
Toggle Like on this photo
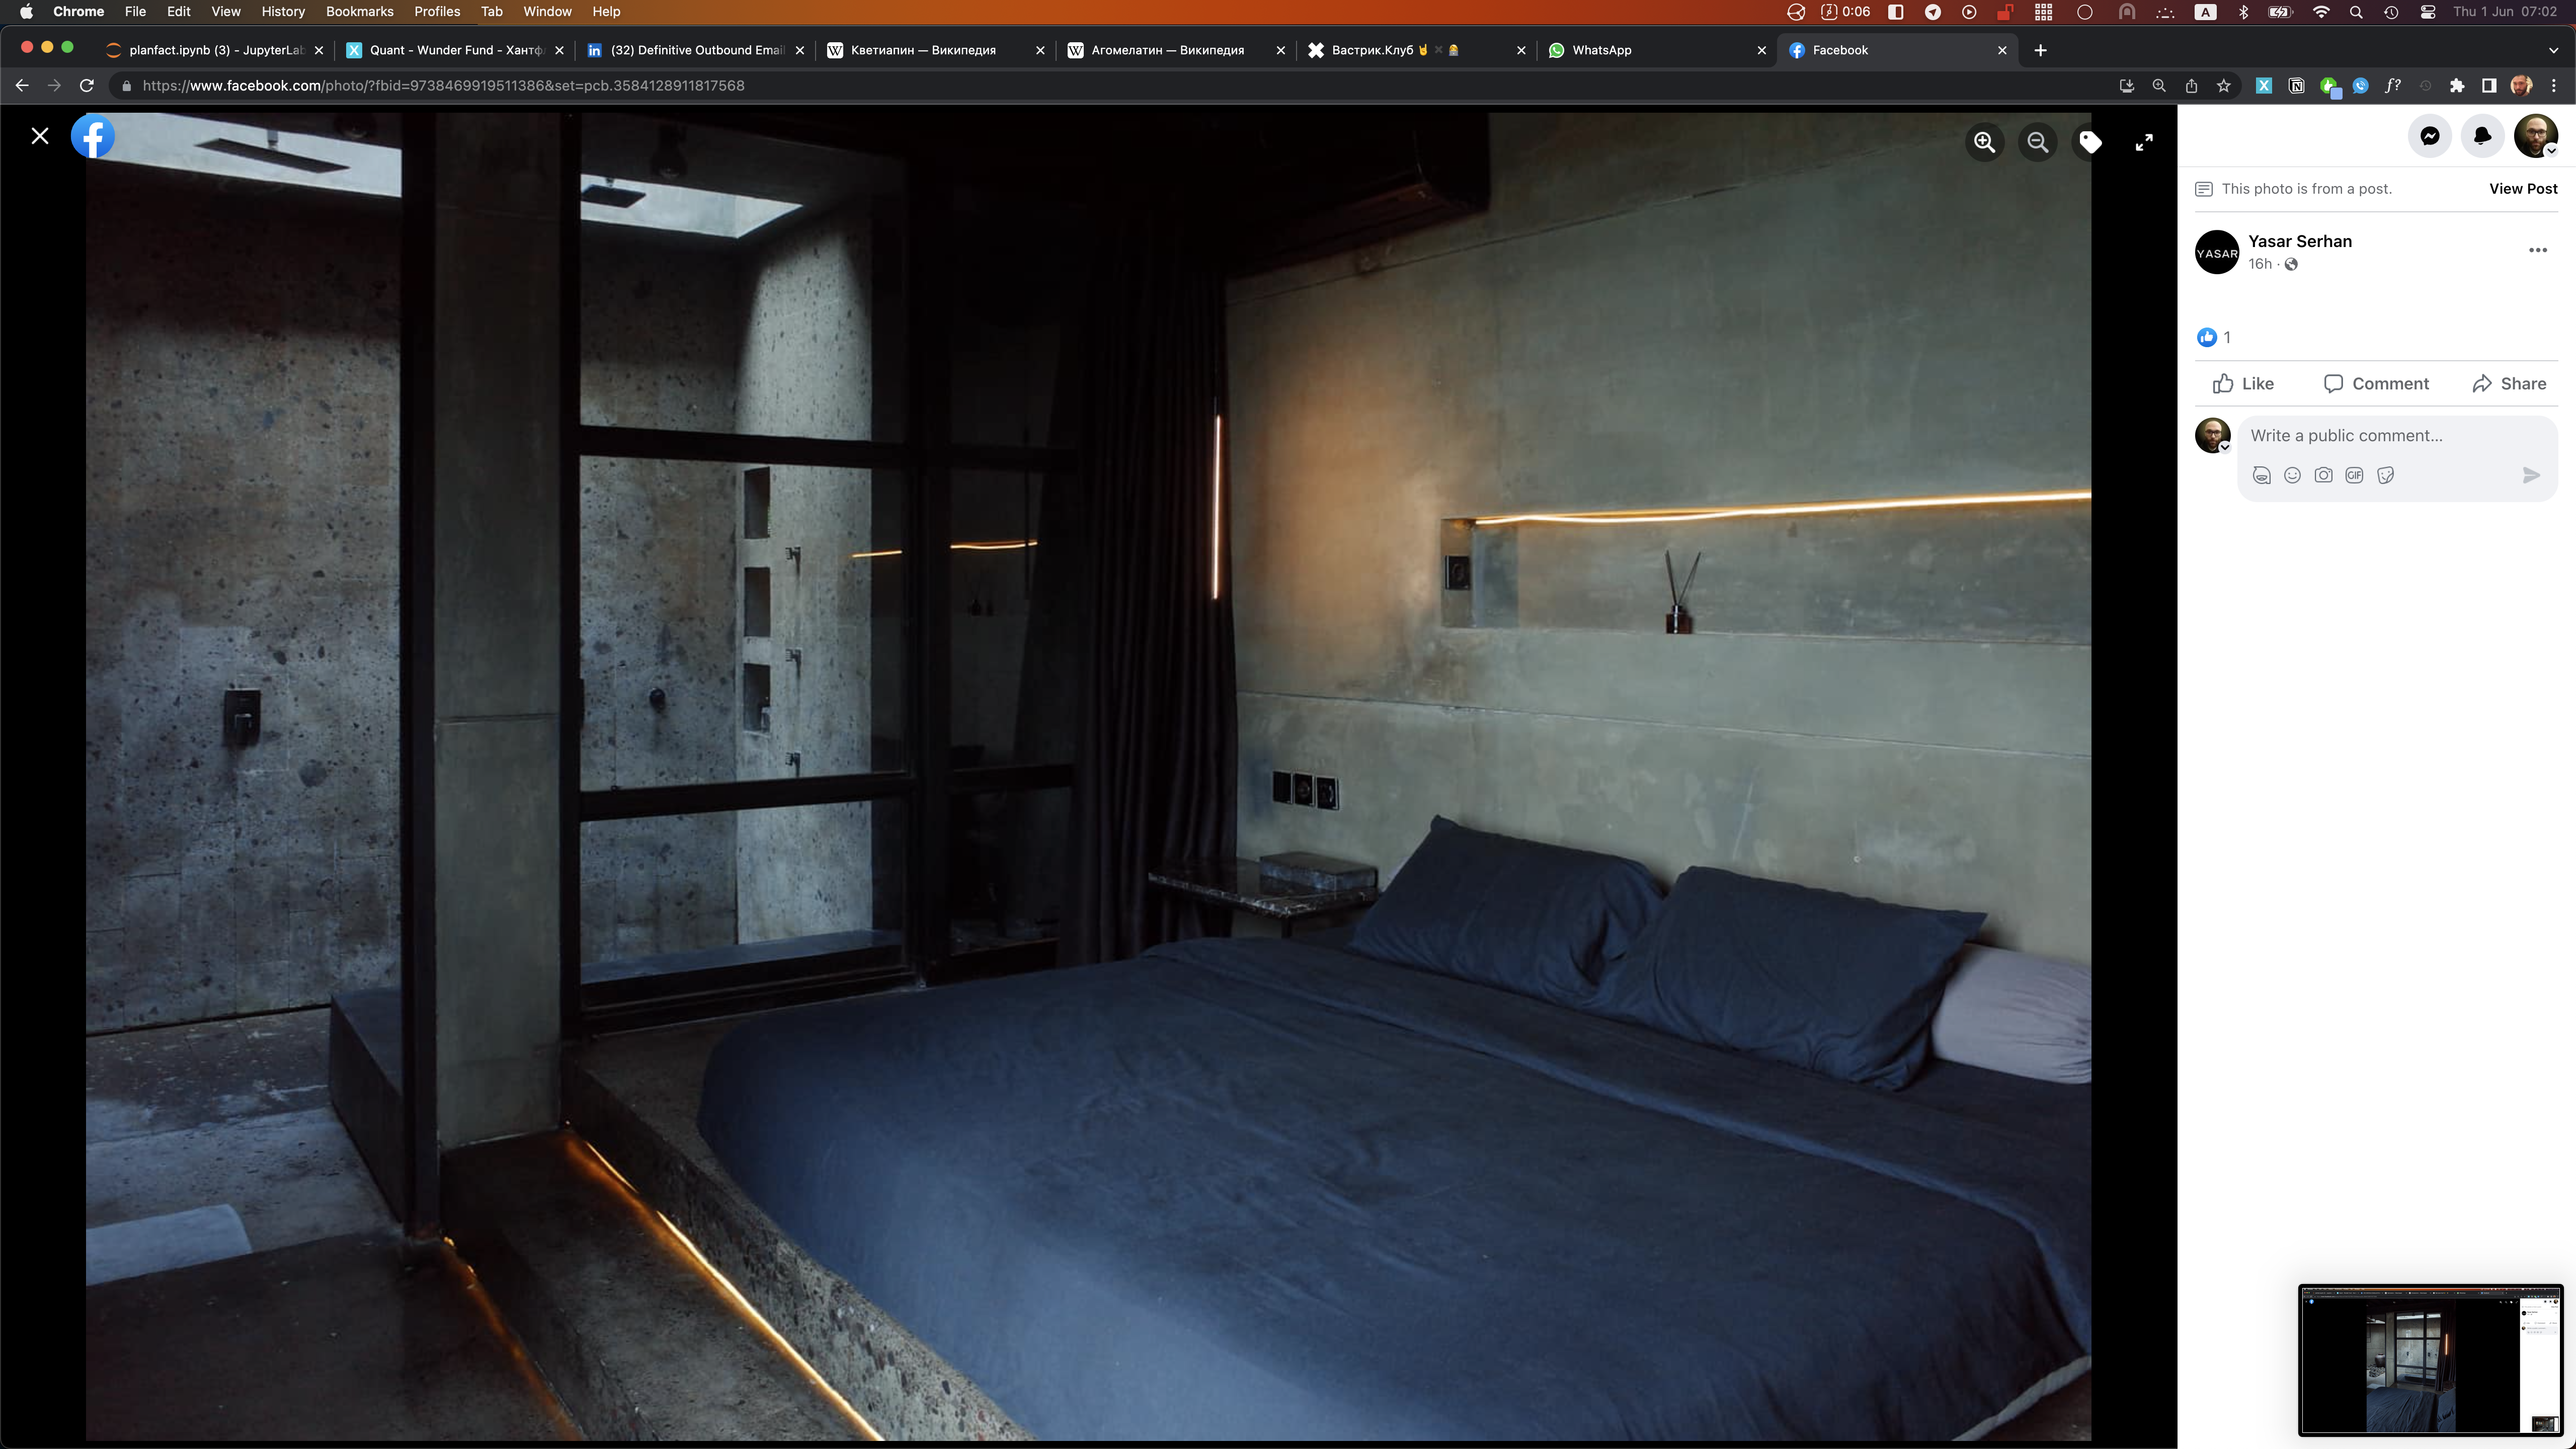2243,384
